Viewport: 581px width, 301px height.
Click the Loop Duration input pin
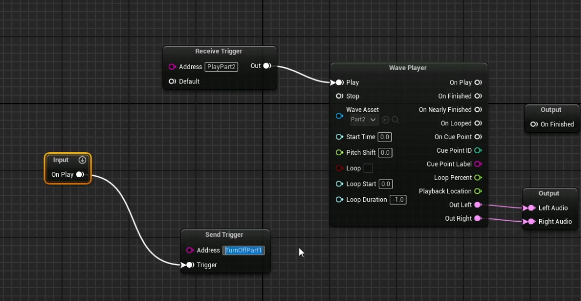[339, 200]
